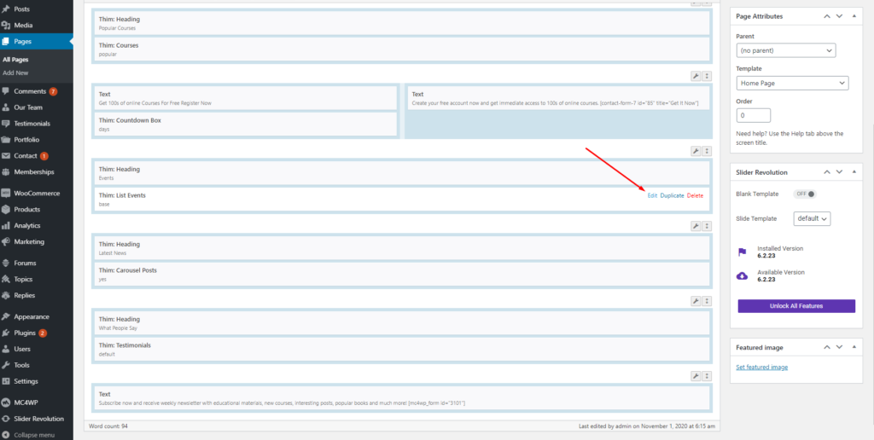The image size is (874, 440).
Task: Select All Pages submenu item
Action: click(x=15, y=60)
